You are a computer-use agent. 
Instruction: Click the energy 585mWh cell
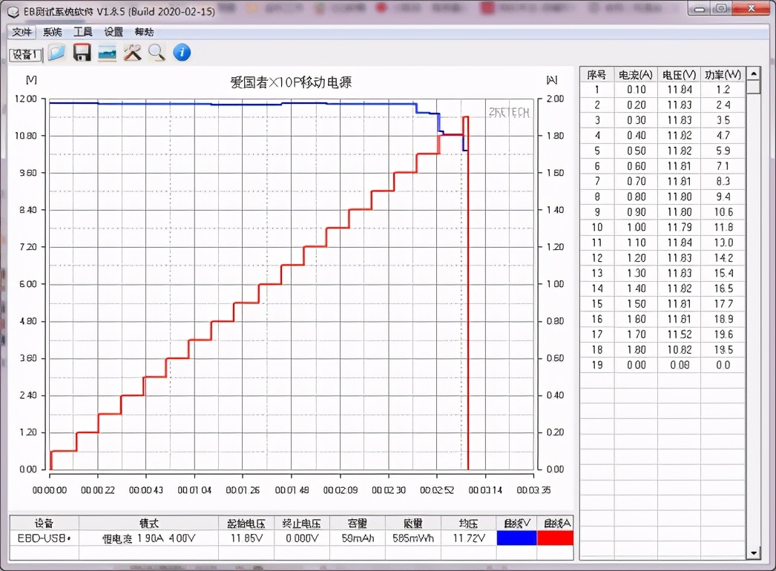coord(412,538)
